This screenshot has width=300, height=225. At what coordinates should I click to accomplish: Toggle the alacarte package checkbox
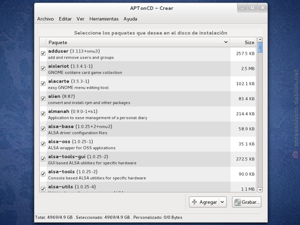tap(43, 84)
